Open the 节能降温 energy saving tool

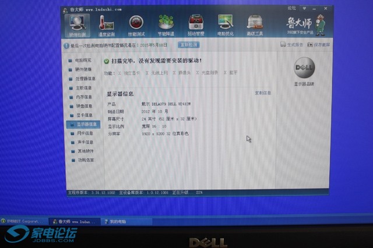point(166,26)
